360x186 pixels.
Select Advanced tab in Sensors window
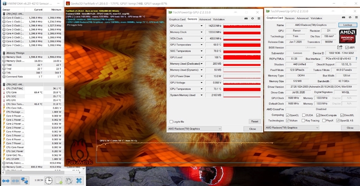click(205, 19)
